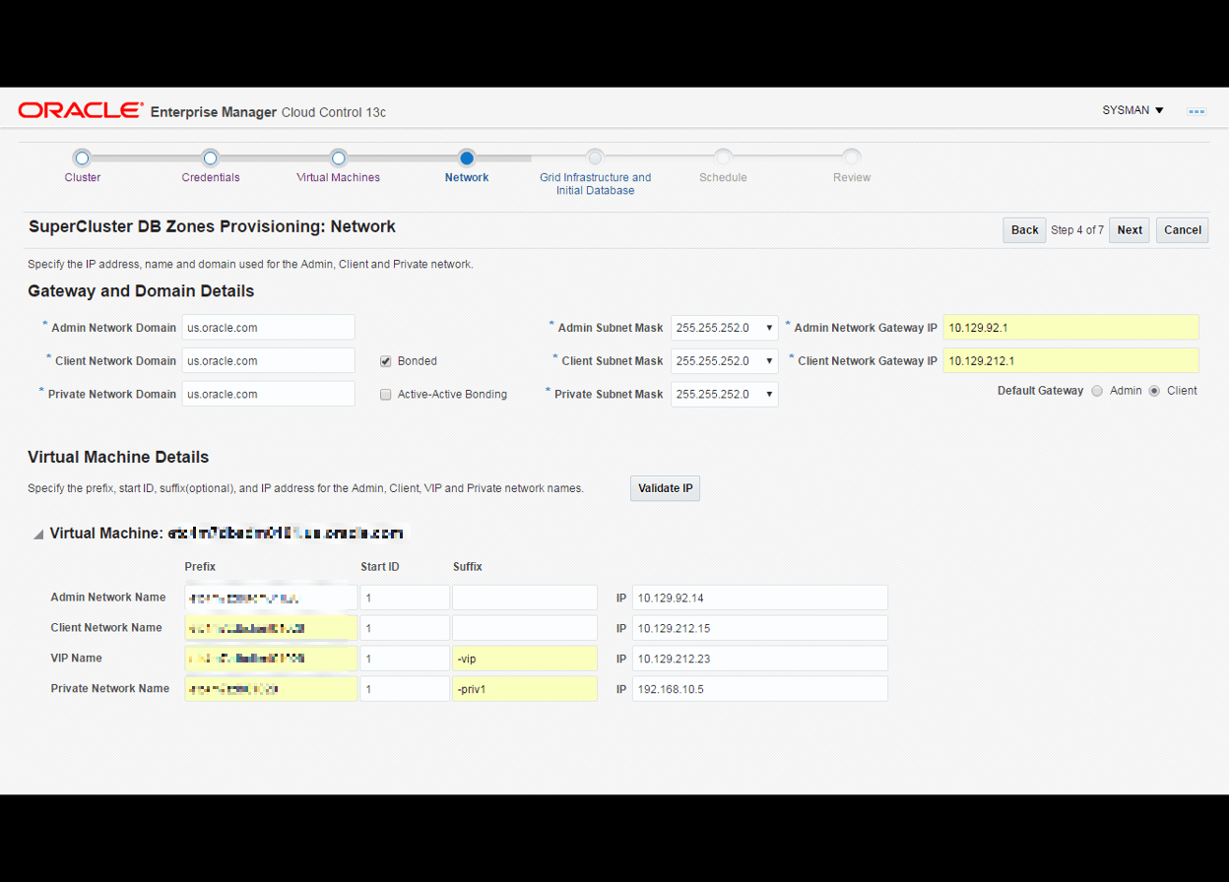Edit the IP field 10.129.212.23
1229x882 pixels.
pyautogui.click(x=760, y=659)
